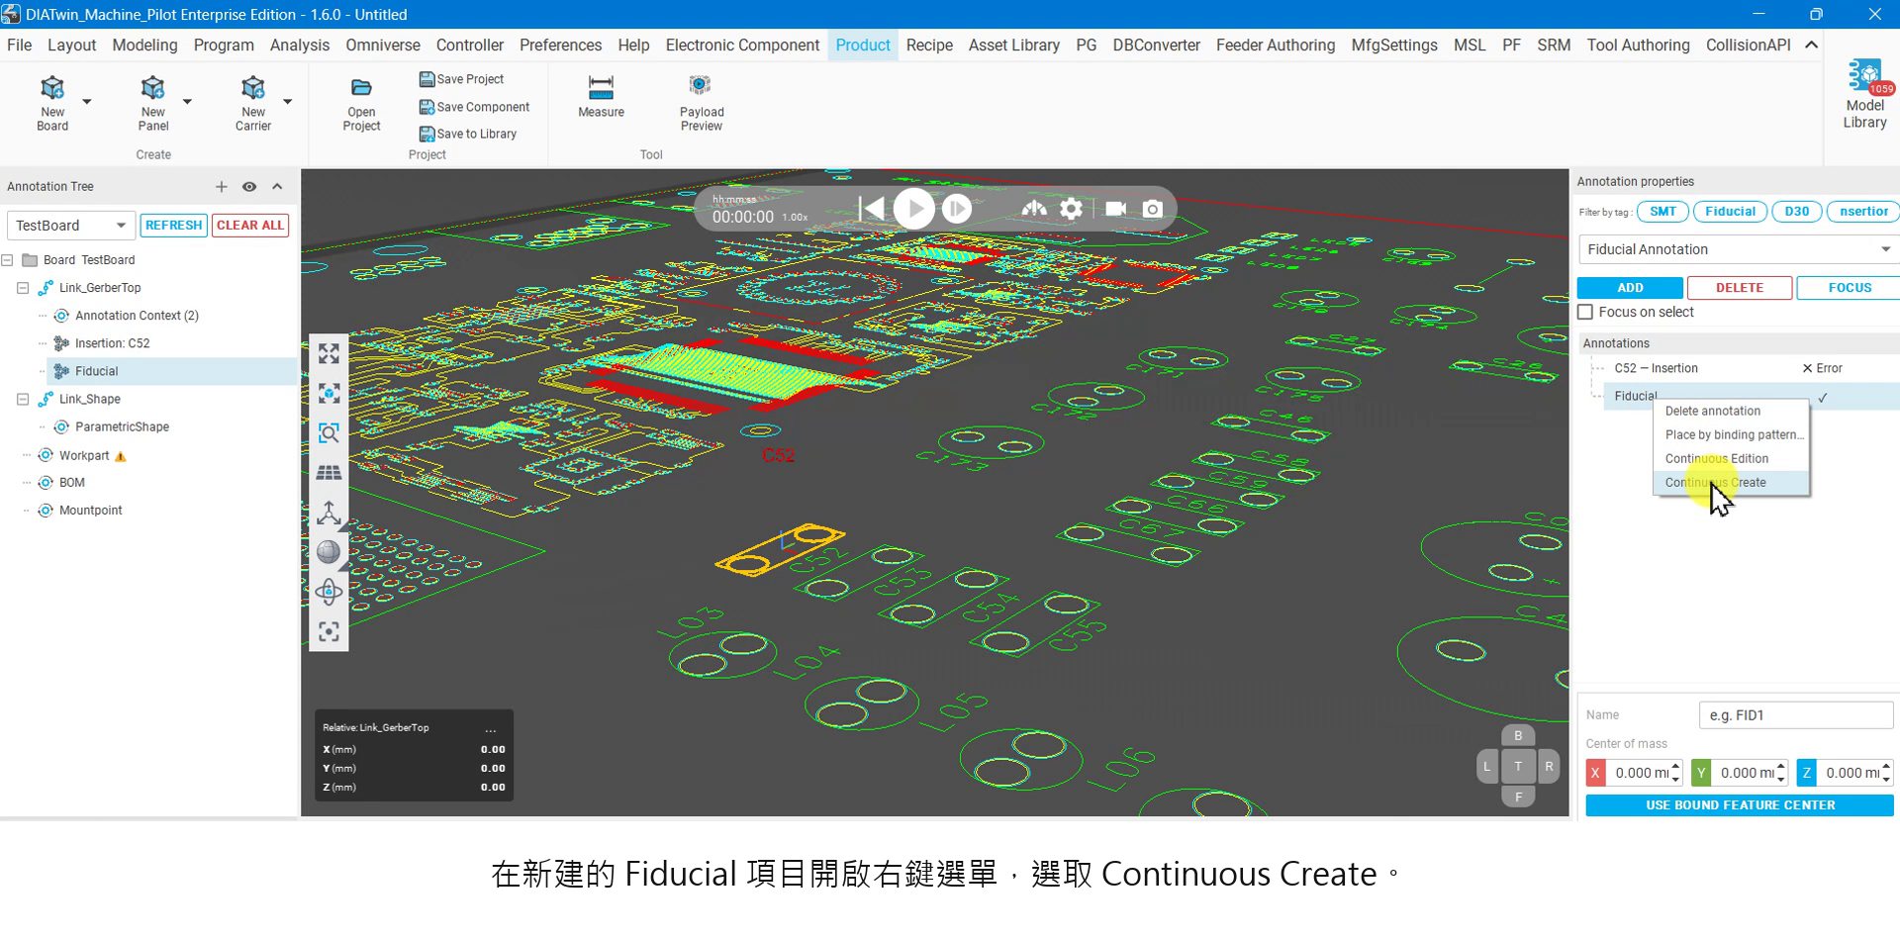Toggle the Fiducial tag filter

pyautogui.click(x=1730, y=212)
